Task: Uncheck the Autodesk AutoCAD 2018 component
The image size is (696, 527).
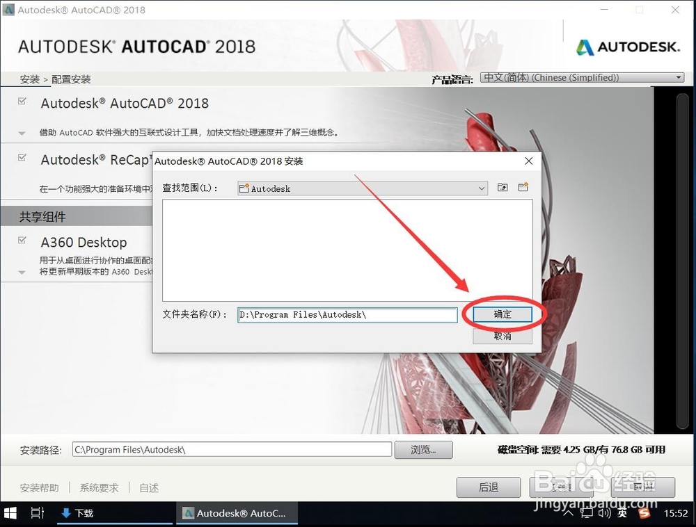Action: [x=23, y=99]
